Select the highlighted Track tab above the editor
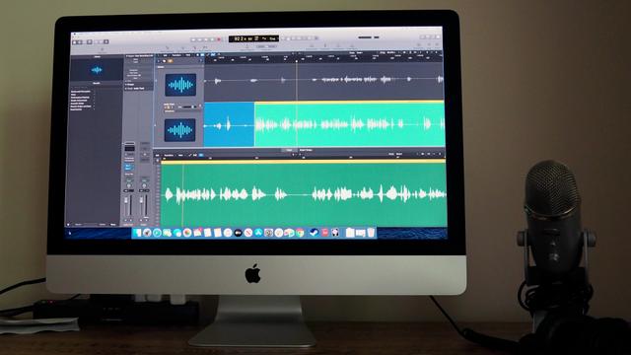 (289, 150)
